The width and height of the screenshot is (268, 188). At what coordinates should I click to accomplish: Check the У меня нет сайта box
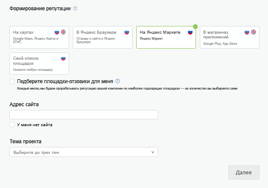pos(12,124)
